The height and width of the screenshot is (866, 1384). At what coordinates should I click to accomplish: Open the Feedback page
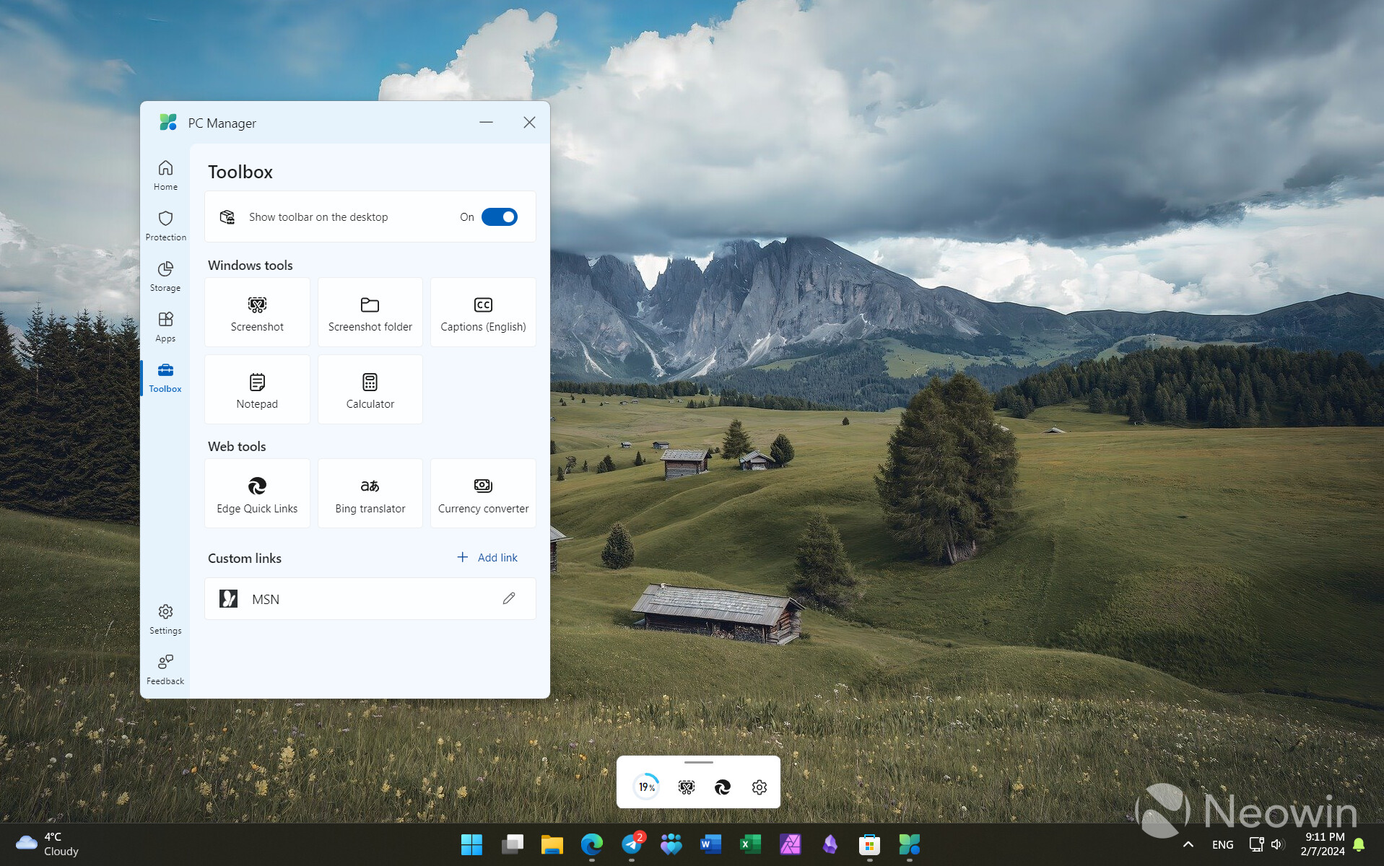165,670
